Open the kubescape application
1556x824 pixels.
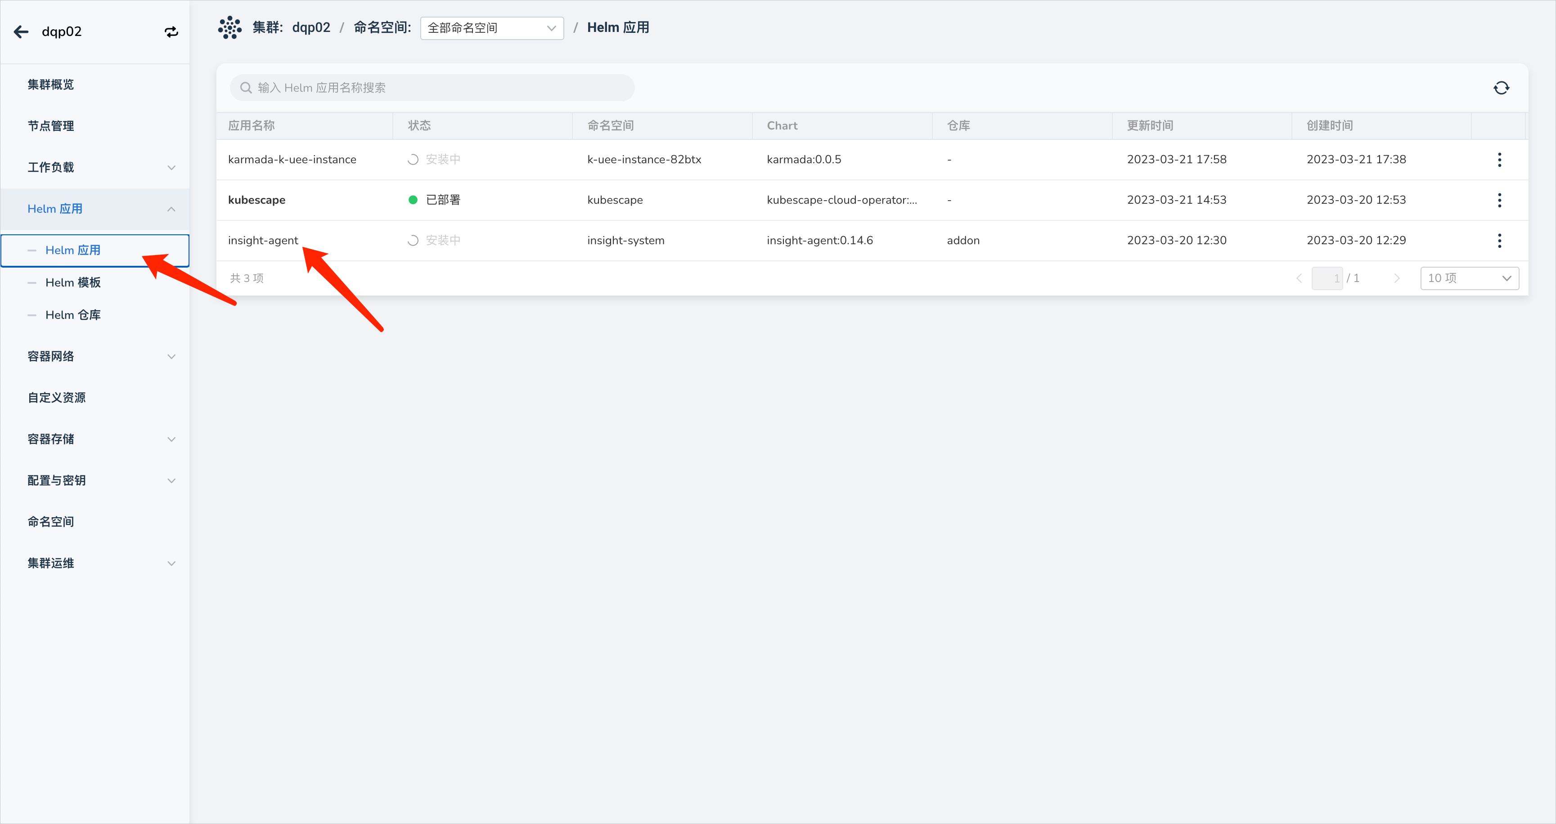(x=257, y=200)
